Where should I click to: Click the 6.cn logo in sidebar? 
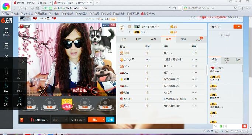coord(6,21)
